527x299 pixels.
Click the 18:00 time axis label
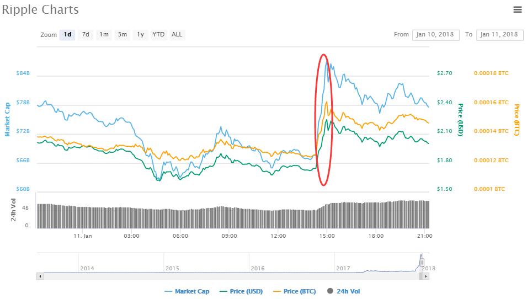click(376, 236)
